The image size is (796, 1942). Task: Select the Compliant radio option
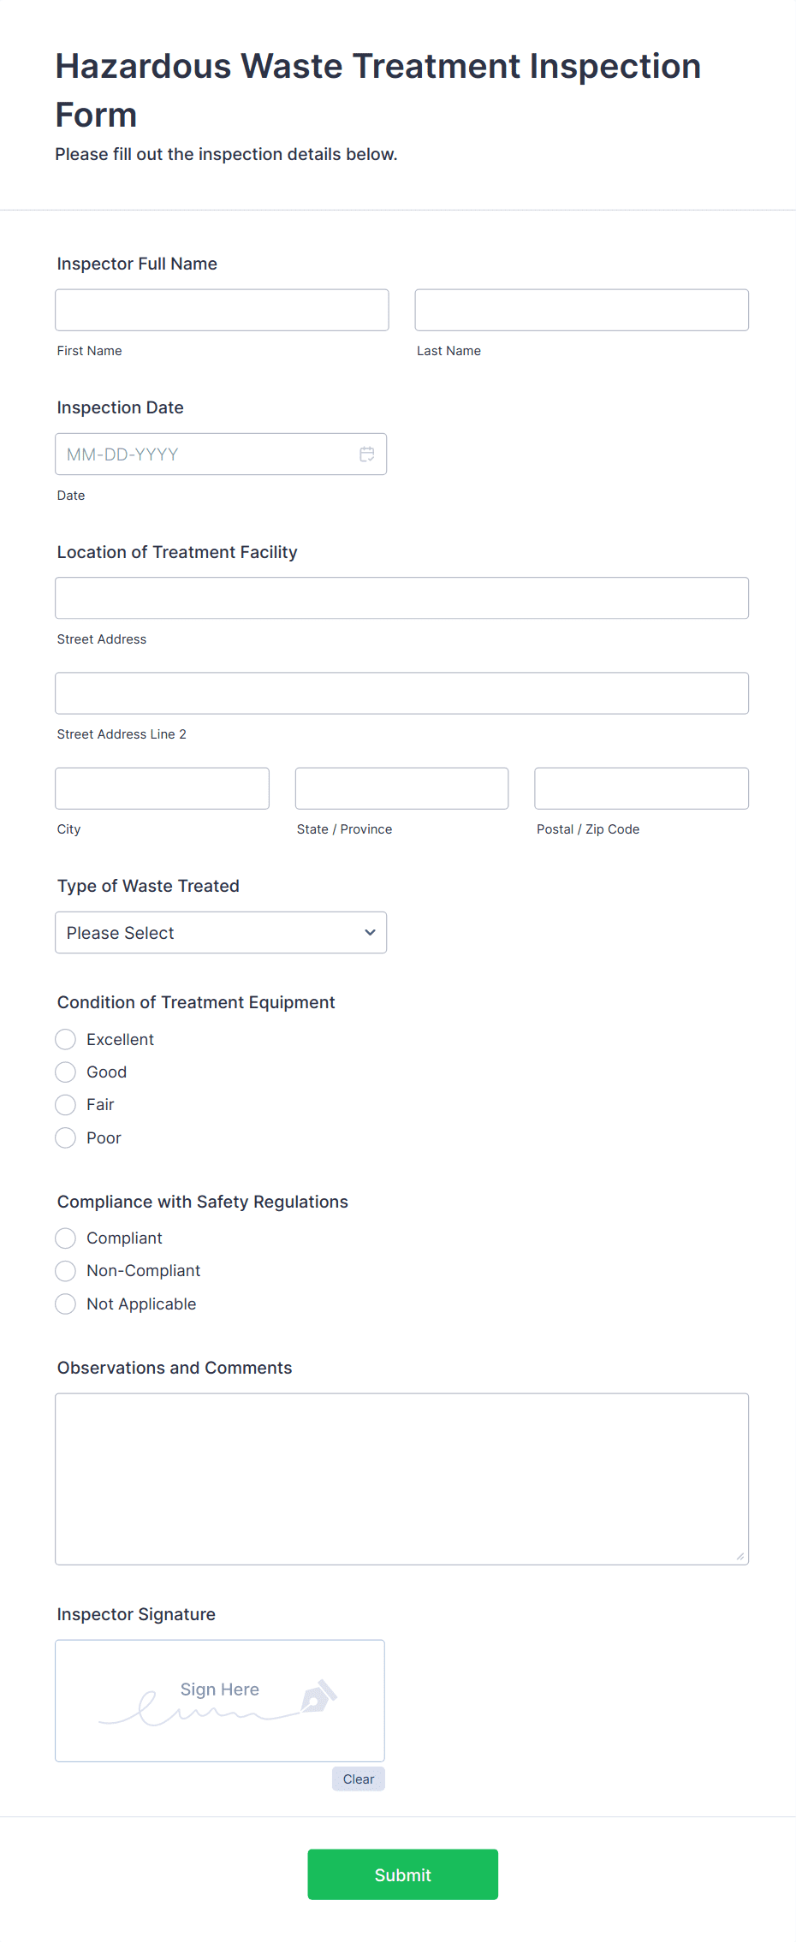[x=66, y=1238]
